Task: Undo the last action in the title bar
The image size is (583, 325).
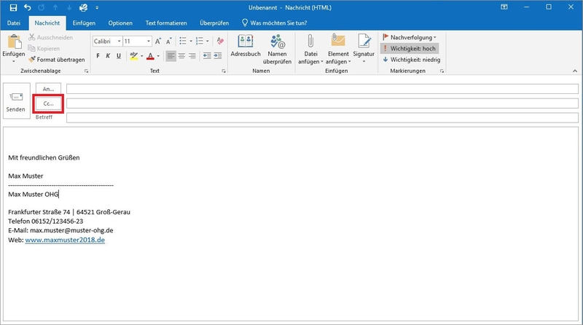Action: pyautogui.click(x=28, y=7)
